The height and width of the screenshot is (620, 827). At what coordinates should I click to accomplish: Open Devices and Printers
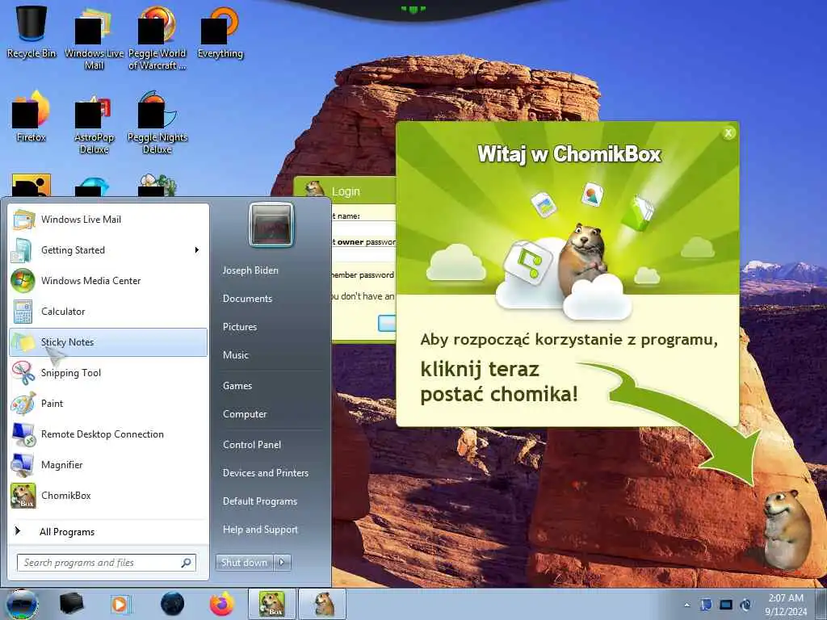266,473
